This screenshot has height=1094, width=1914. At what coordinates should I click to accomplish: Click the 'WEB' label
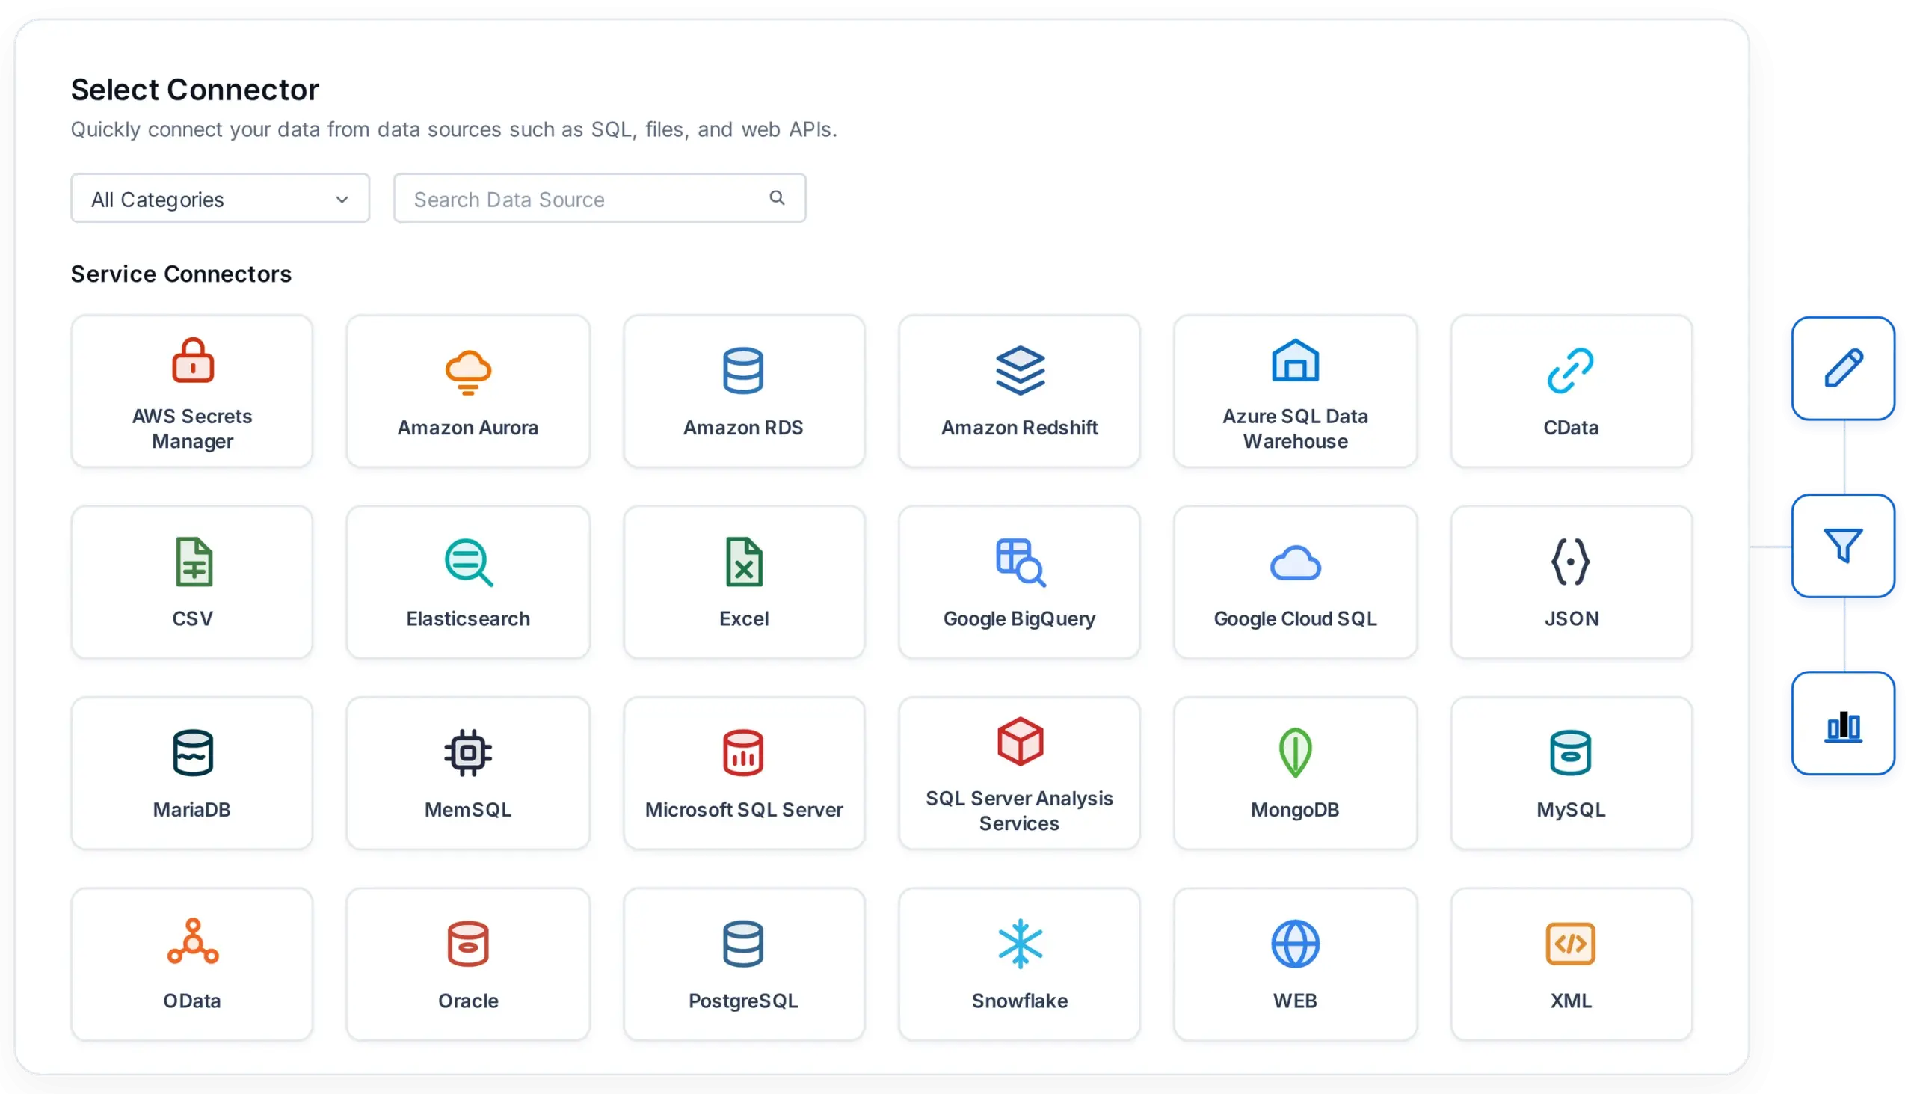(1295, 1000)
